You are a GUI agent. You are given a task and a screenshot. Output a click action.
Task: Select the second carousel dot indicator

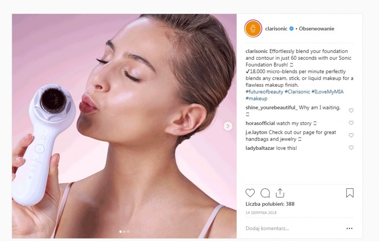(124, 231)
